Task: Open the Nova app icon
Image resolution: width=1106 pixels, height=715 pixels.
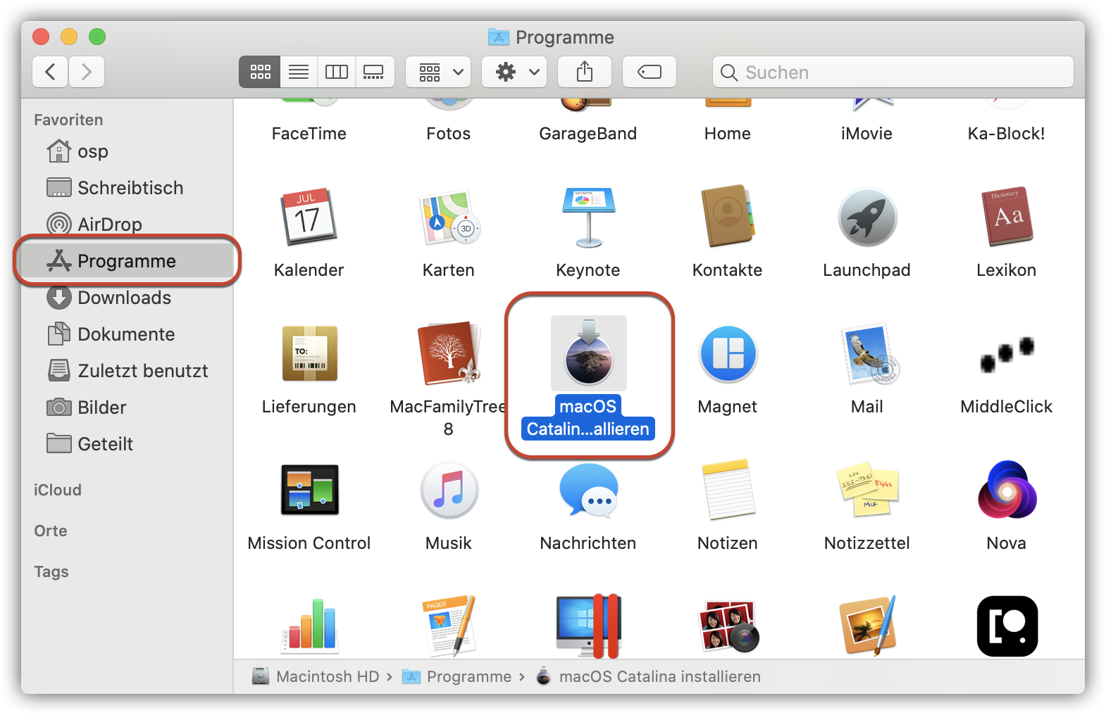Action: point(1007,490)
